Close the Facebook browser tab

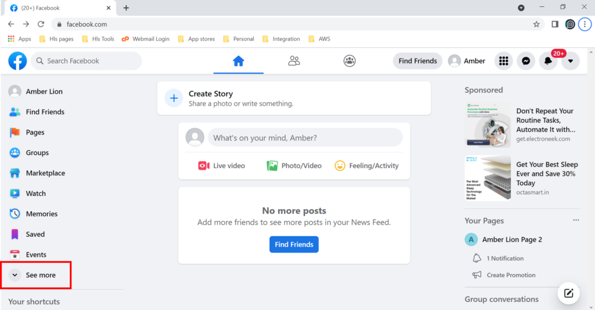(x=109, y=8)
